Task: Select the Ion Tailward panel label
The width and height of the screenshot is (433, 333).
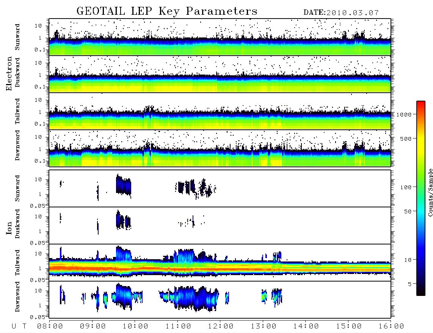Action: (17, 263)
